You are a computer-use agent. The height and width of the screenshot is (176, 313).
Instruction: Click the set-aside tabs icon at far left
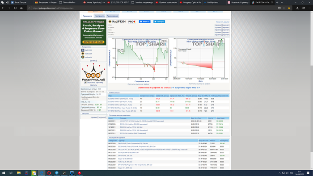pyautogui.click(x=2, y=2)
